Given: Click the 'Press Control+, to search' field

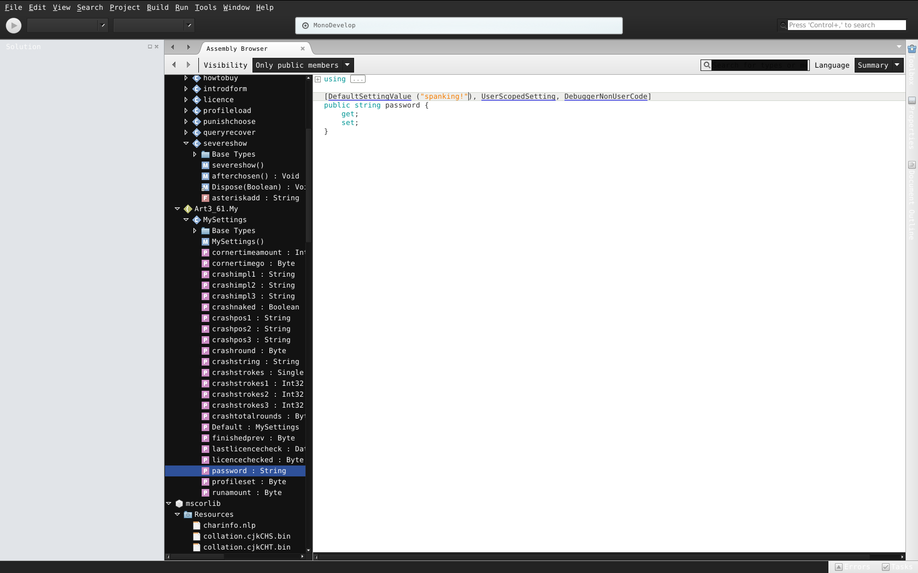Looking at the screenshot, I should click(846, 25).
